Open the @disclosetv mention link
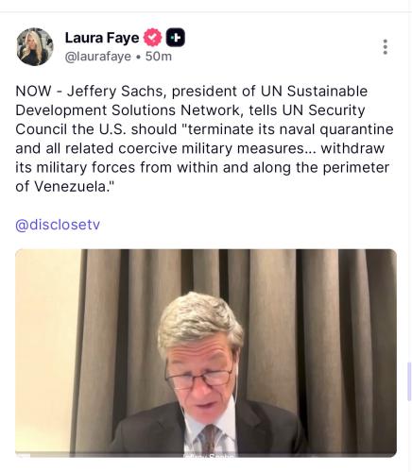Image resolution: width=412 pixels, height=472 pixels. click(x=58, y=225)
